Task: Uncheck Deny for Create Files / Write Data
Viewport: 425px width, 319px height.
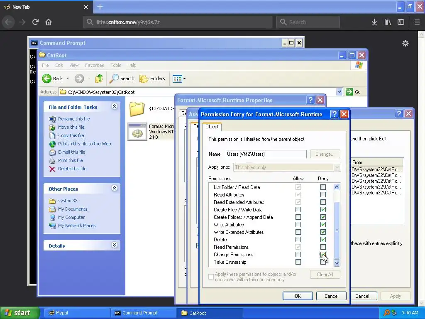Action: (x=323, y=210)
